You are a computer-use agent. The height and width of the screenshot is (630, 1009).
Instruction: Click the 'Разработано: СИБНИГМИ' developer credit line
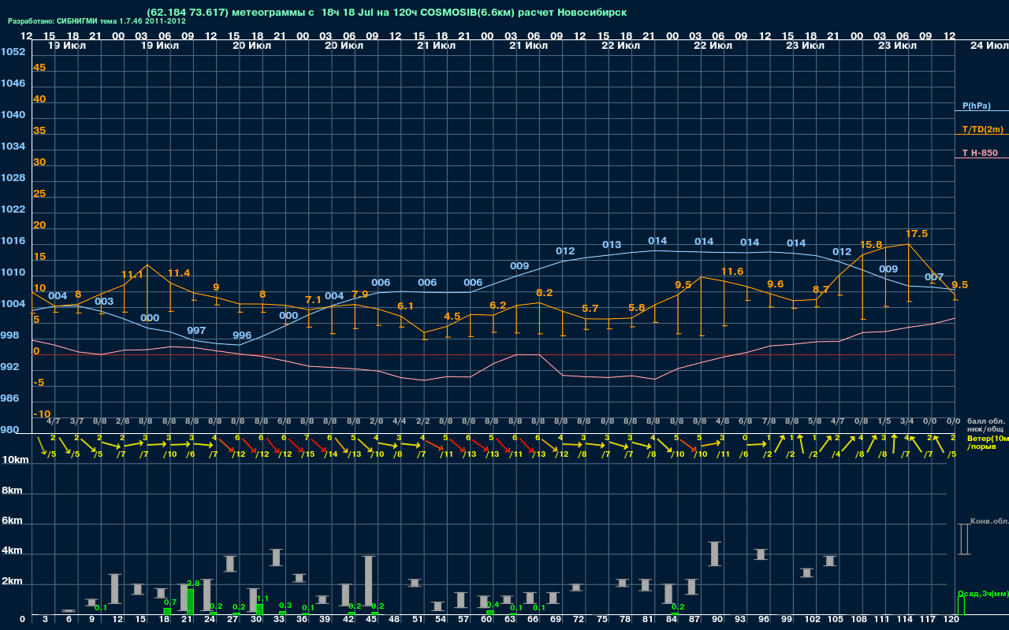point(97,21)
